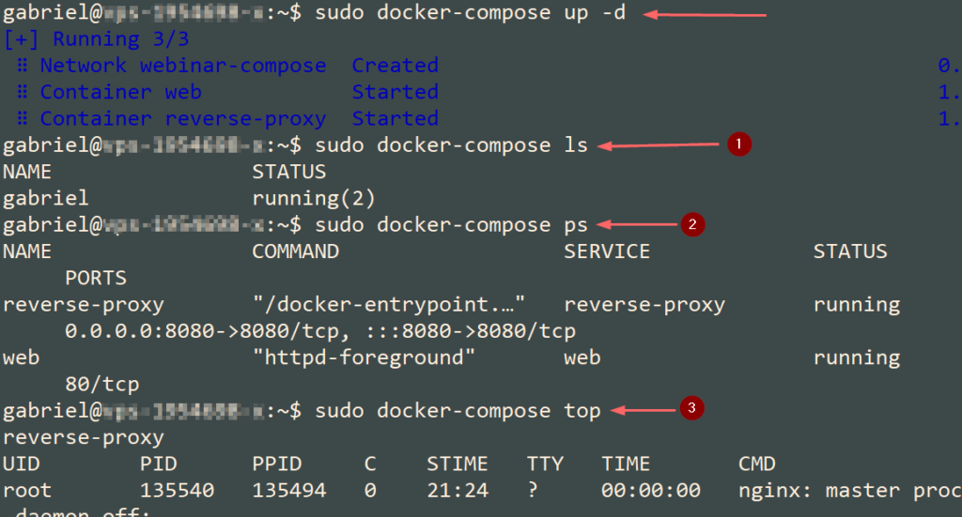The width and height of the screenshot is (962, 517).
Task: Select the "Network webinar-compose" output line
Action: (x=183, y=66)
